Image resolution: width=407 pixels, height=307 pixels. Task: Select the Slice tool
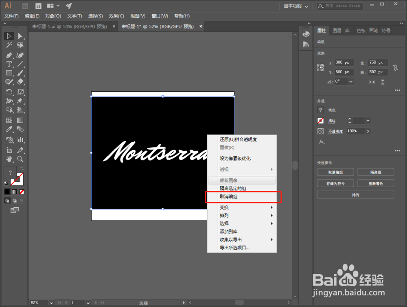[x=20, y=150]
